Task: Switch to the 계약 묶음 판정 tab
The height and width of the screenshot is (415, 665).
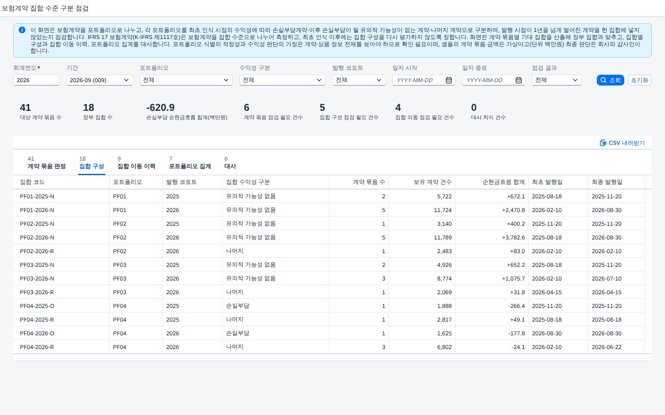Action: point(47,163)
